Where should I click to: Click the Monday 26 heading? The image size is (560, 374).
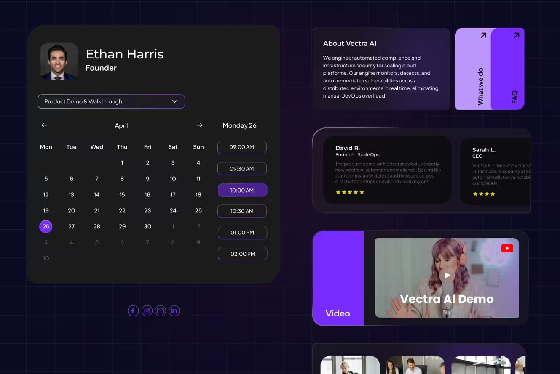point(239,125)
